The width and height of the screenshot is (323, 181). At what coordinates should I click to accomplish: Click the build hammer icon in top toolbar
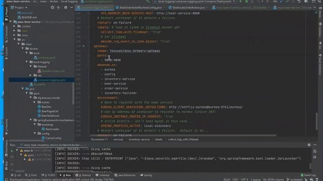click(x=148, y=2)
